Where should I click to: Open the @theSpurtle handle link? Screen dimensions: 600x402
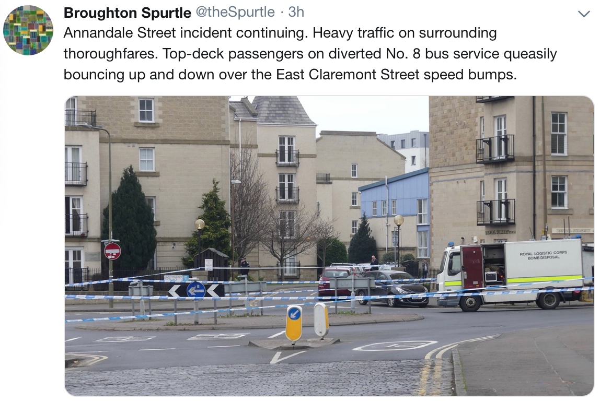coord(235,12)
